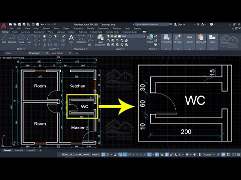Viewport: 241px width, 180px height.
Task: Toggle lineweight display in status bar
Action: (157, 154)
